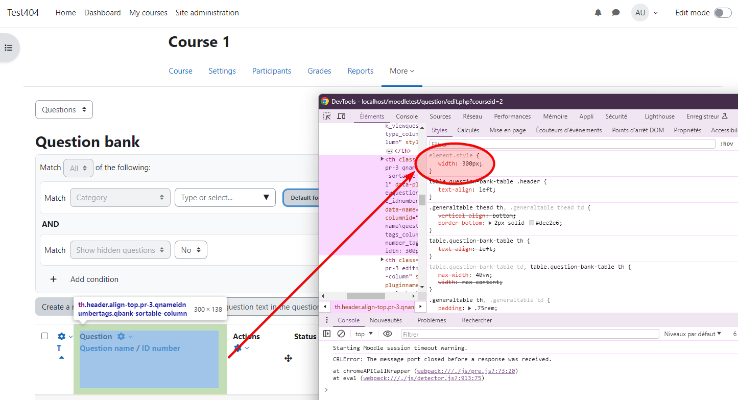
Task: Toggle DevTools device toolbar icon
Action: click(342, 116)
